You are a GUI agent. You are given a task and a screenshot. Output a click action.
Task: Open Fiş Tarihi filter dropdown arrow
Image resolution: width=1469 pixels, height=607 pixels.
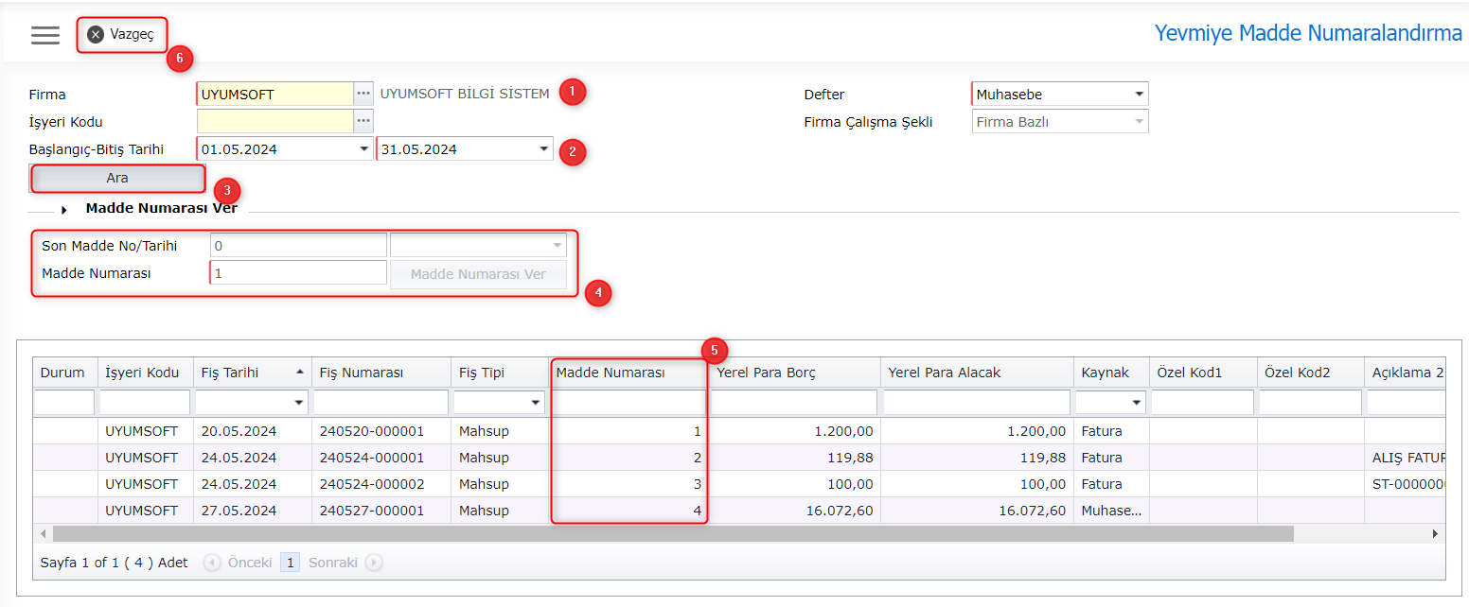click(300, 404)
